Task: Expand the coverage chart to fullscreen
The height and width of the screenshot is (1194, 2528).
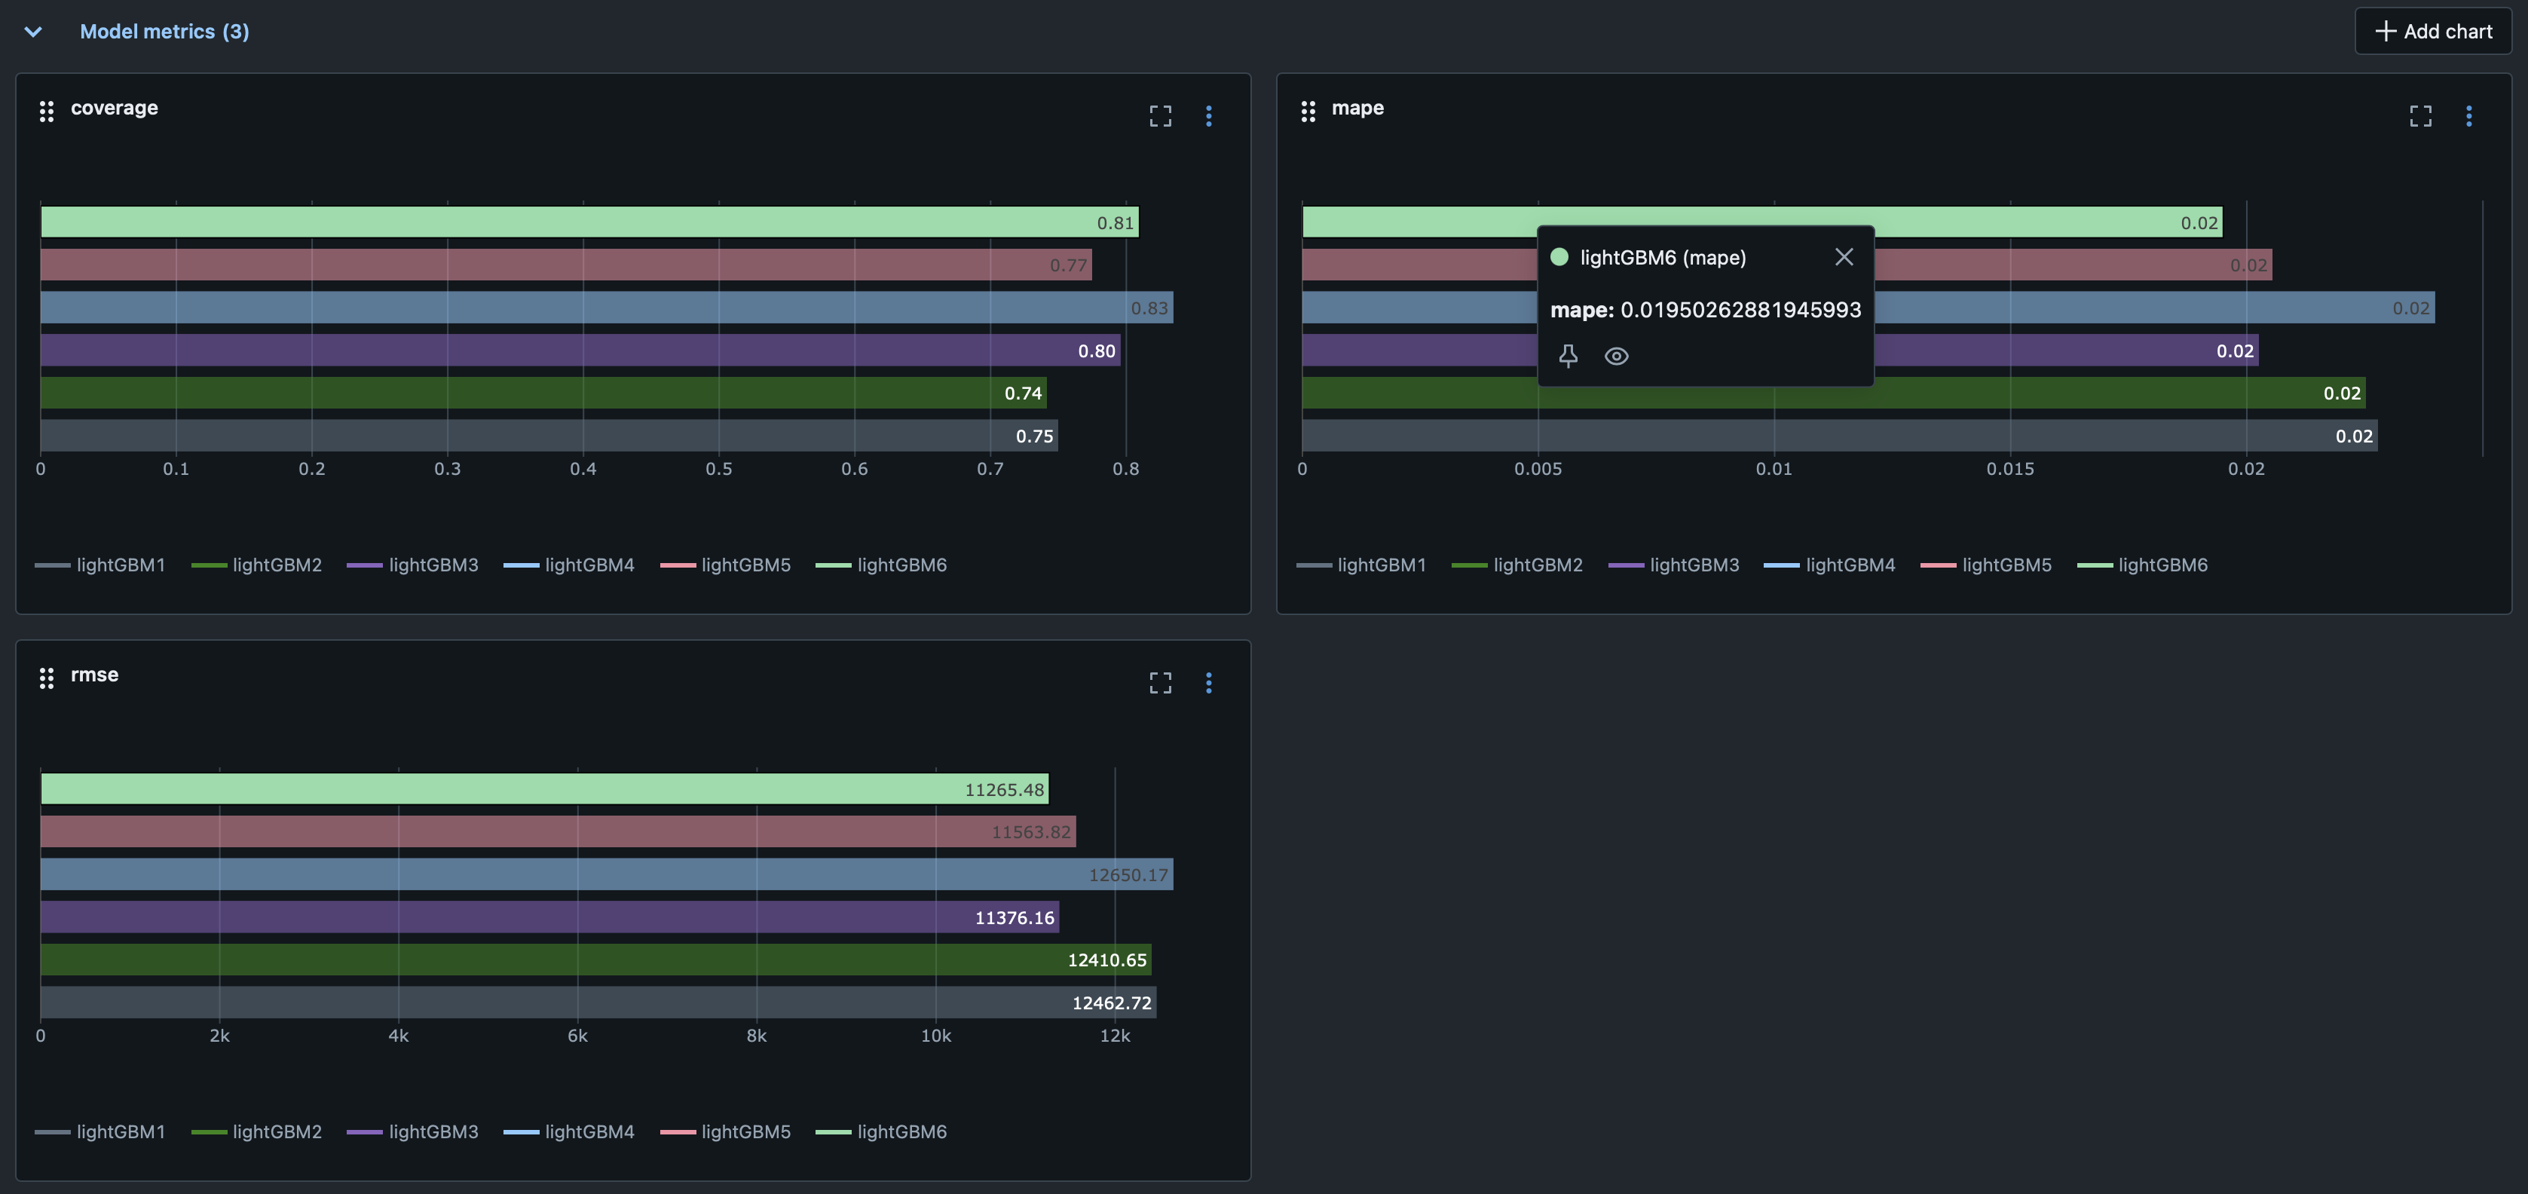Action: (1159, 116)
